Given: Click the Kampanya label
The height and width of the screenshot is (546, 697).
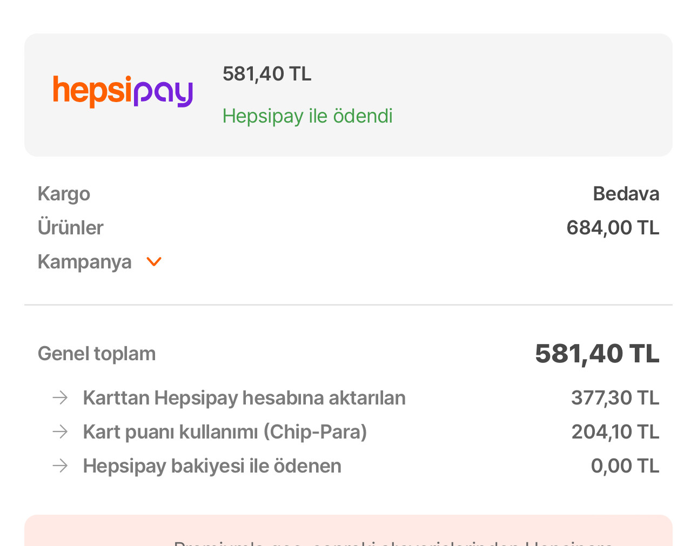Looking at the screenshot, I should (84, 262).
